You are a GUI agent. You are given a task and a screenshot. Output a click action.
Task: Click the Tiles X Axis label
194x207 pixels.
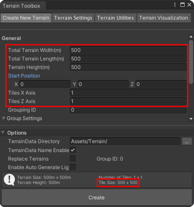[x=22, y=93]
